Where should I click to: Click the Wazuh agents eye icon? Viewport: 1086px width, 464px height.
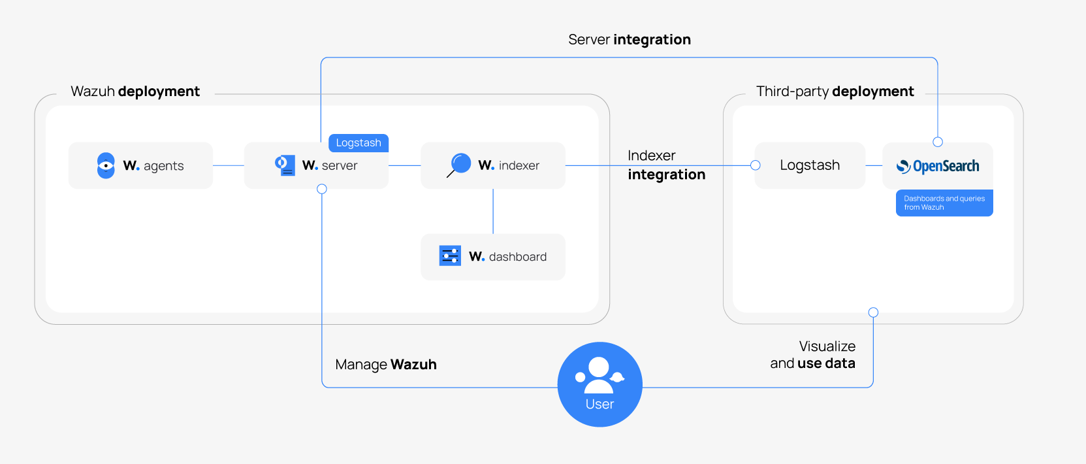click(106, 165)
